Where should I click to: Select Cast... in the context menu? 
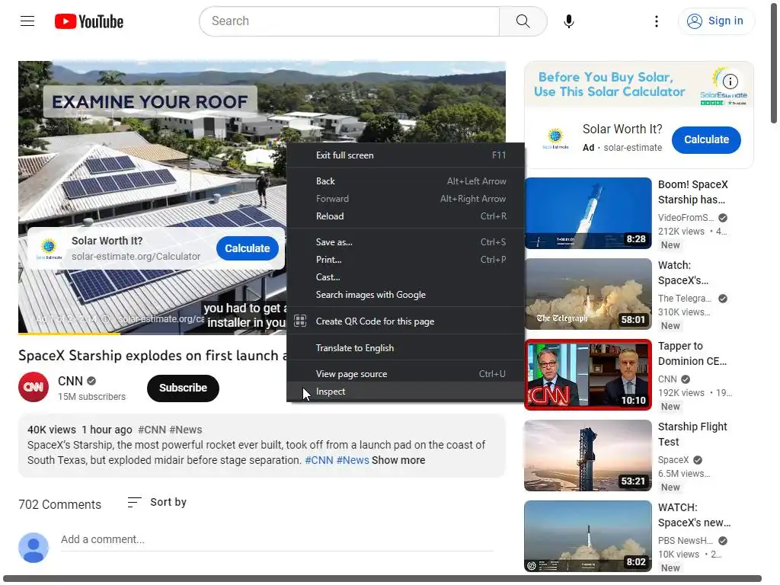pyautogui.click(x=405, y=277)
